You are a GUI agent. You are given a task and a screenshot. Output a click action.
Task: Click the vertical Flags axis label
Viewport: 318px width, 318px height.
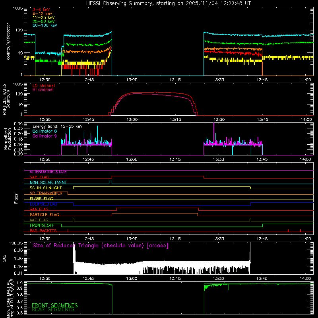click(x=16, y=198)
